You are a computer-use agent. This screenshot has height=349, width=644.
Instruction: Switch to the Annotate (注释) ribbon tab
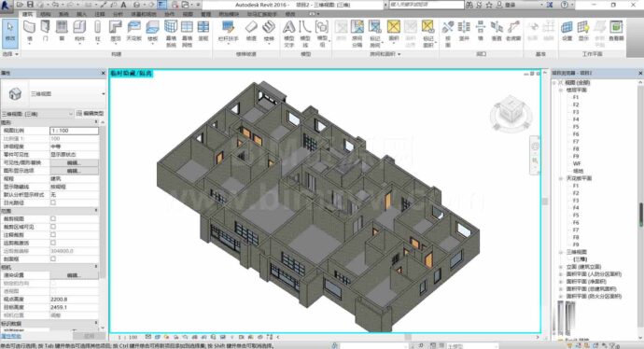(x=100, y=14)
